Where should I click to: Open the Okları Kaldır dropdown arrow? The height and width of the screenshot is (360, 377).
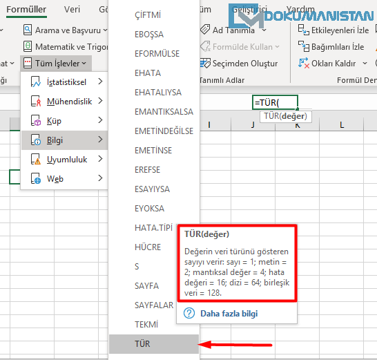(x=365, y=64)
